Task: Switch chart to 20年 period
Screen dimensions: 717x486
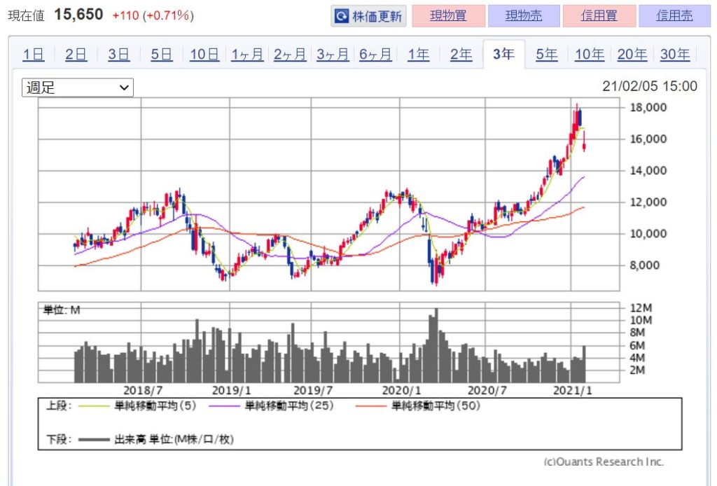Action: click(x=632, y=55)
